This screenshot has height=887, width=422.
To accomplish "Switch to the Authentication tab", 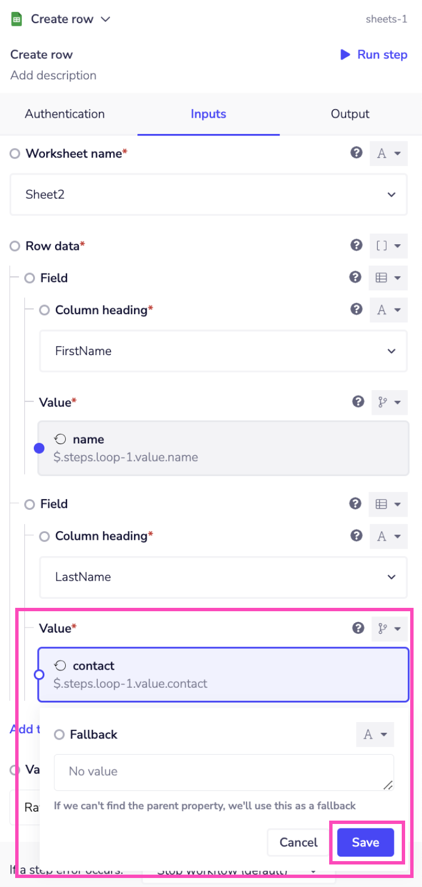I will pos(64,114).
